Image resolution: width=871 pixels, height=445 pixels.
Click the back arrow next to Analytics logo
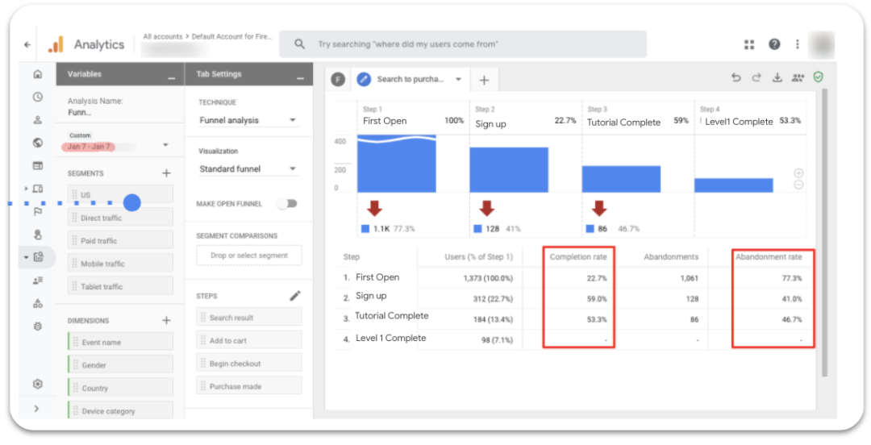(27, 45)
